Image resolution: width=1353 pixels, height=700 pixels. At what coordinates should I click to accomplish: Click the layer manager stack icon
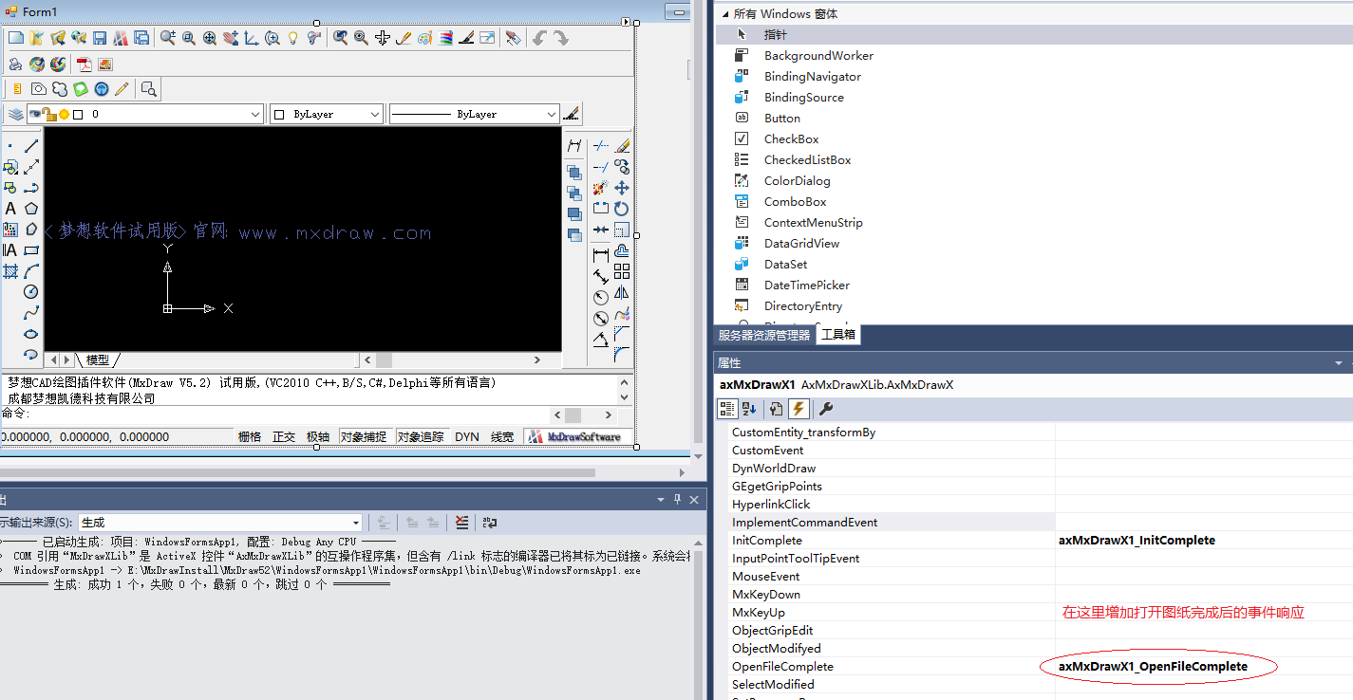point(15,114)
